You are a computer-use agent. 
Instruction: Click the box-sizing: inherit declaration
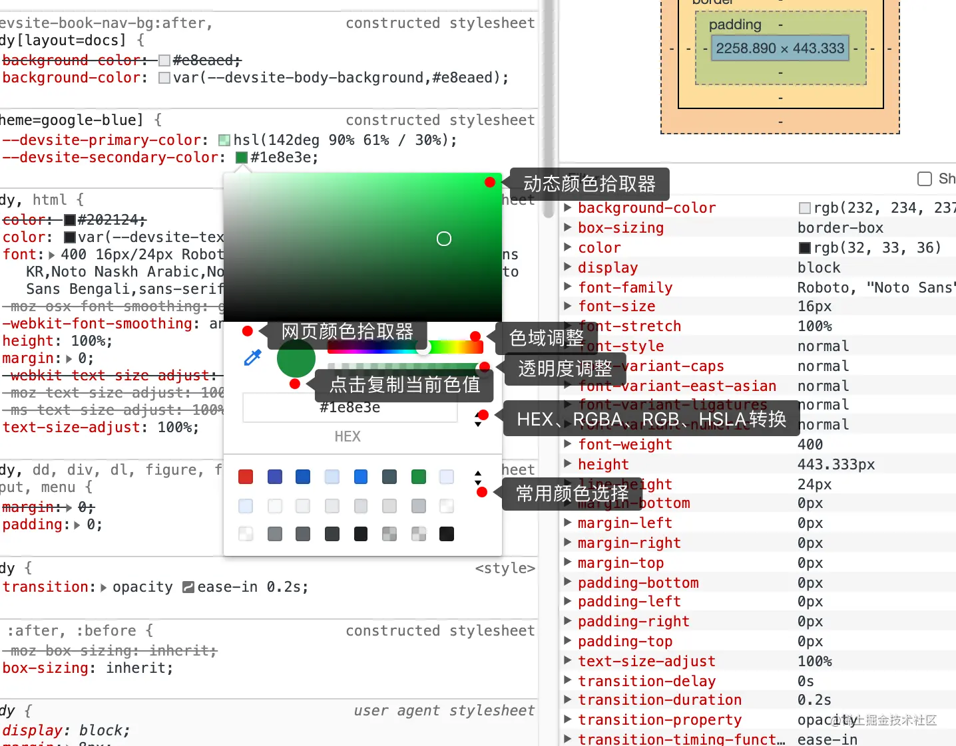[88, 668]
